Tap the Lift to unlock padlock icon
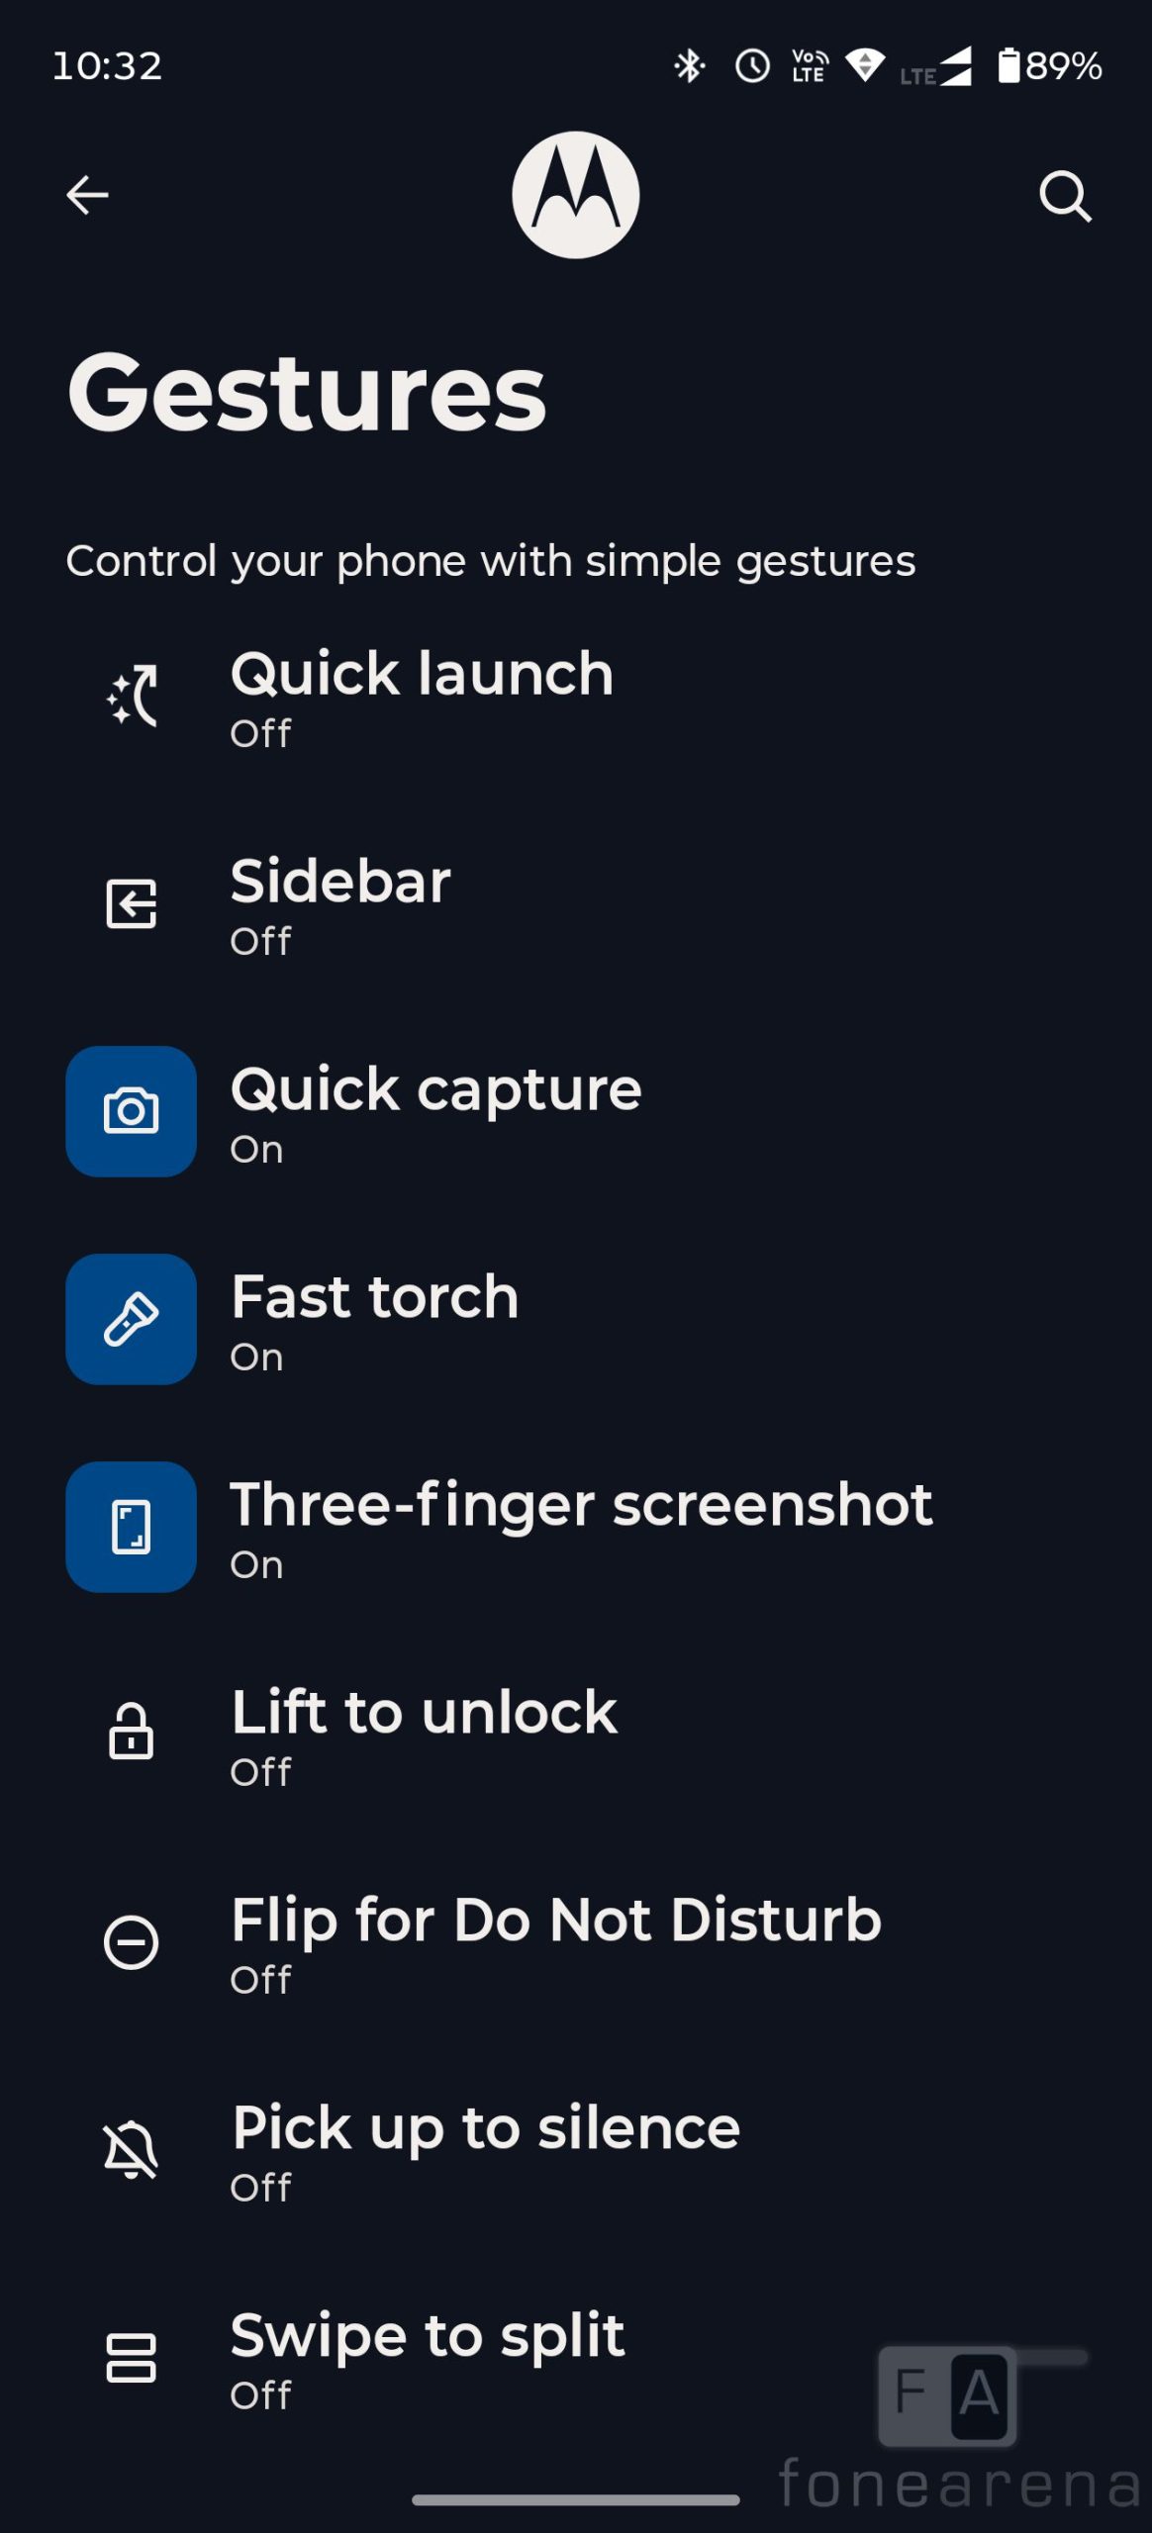 click(x=132, y=1733)
